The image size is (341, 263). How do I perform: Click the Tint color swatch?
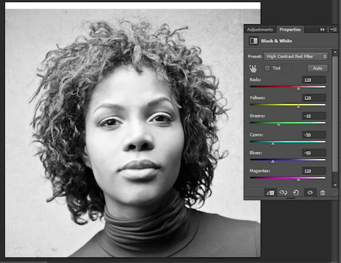coord(287,68)
